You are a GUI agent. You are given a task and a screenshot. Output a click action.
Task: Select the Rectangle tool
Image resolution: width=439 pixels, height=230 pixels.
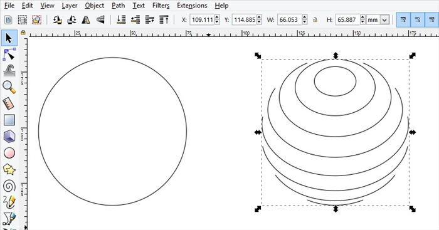click(9, 120)
